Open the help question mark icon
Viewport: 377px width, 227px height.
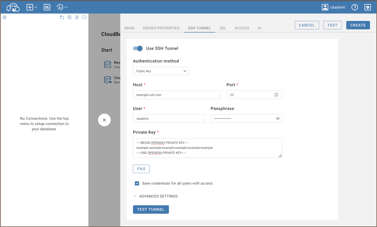point(354,7)
